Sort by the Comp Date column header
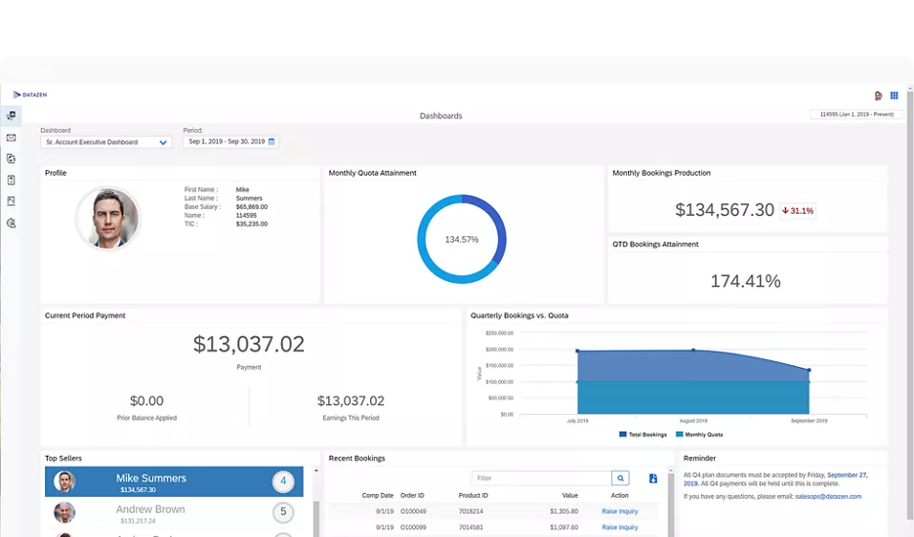The height and width of the screenshot is (537, 914). 378,496
